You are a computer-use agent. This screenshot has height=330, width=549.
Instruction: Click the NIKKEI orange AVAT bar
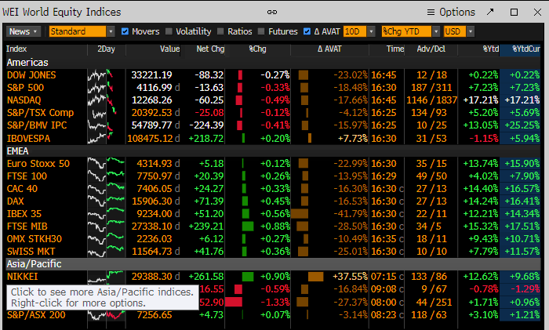pos(316,277)
